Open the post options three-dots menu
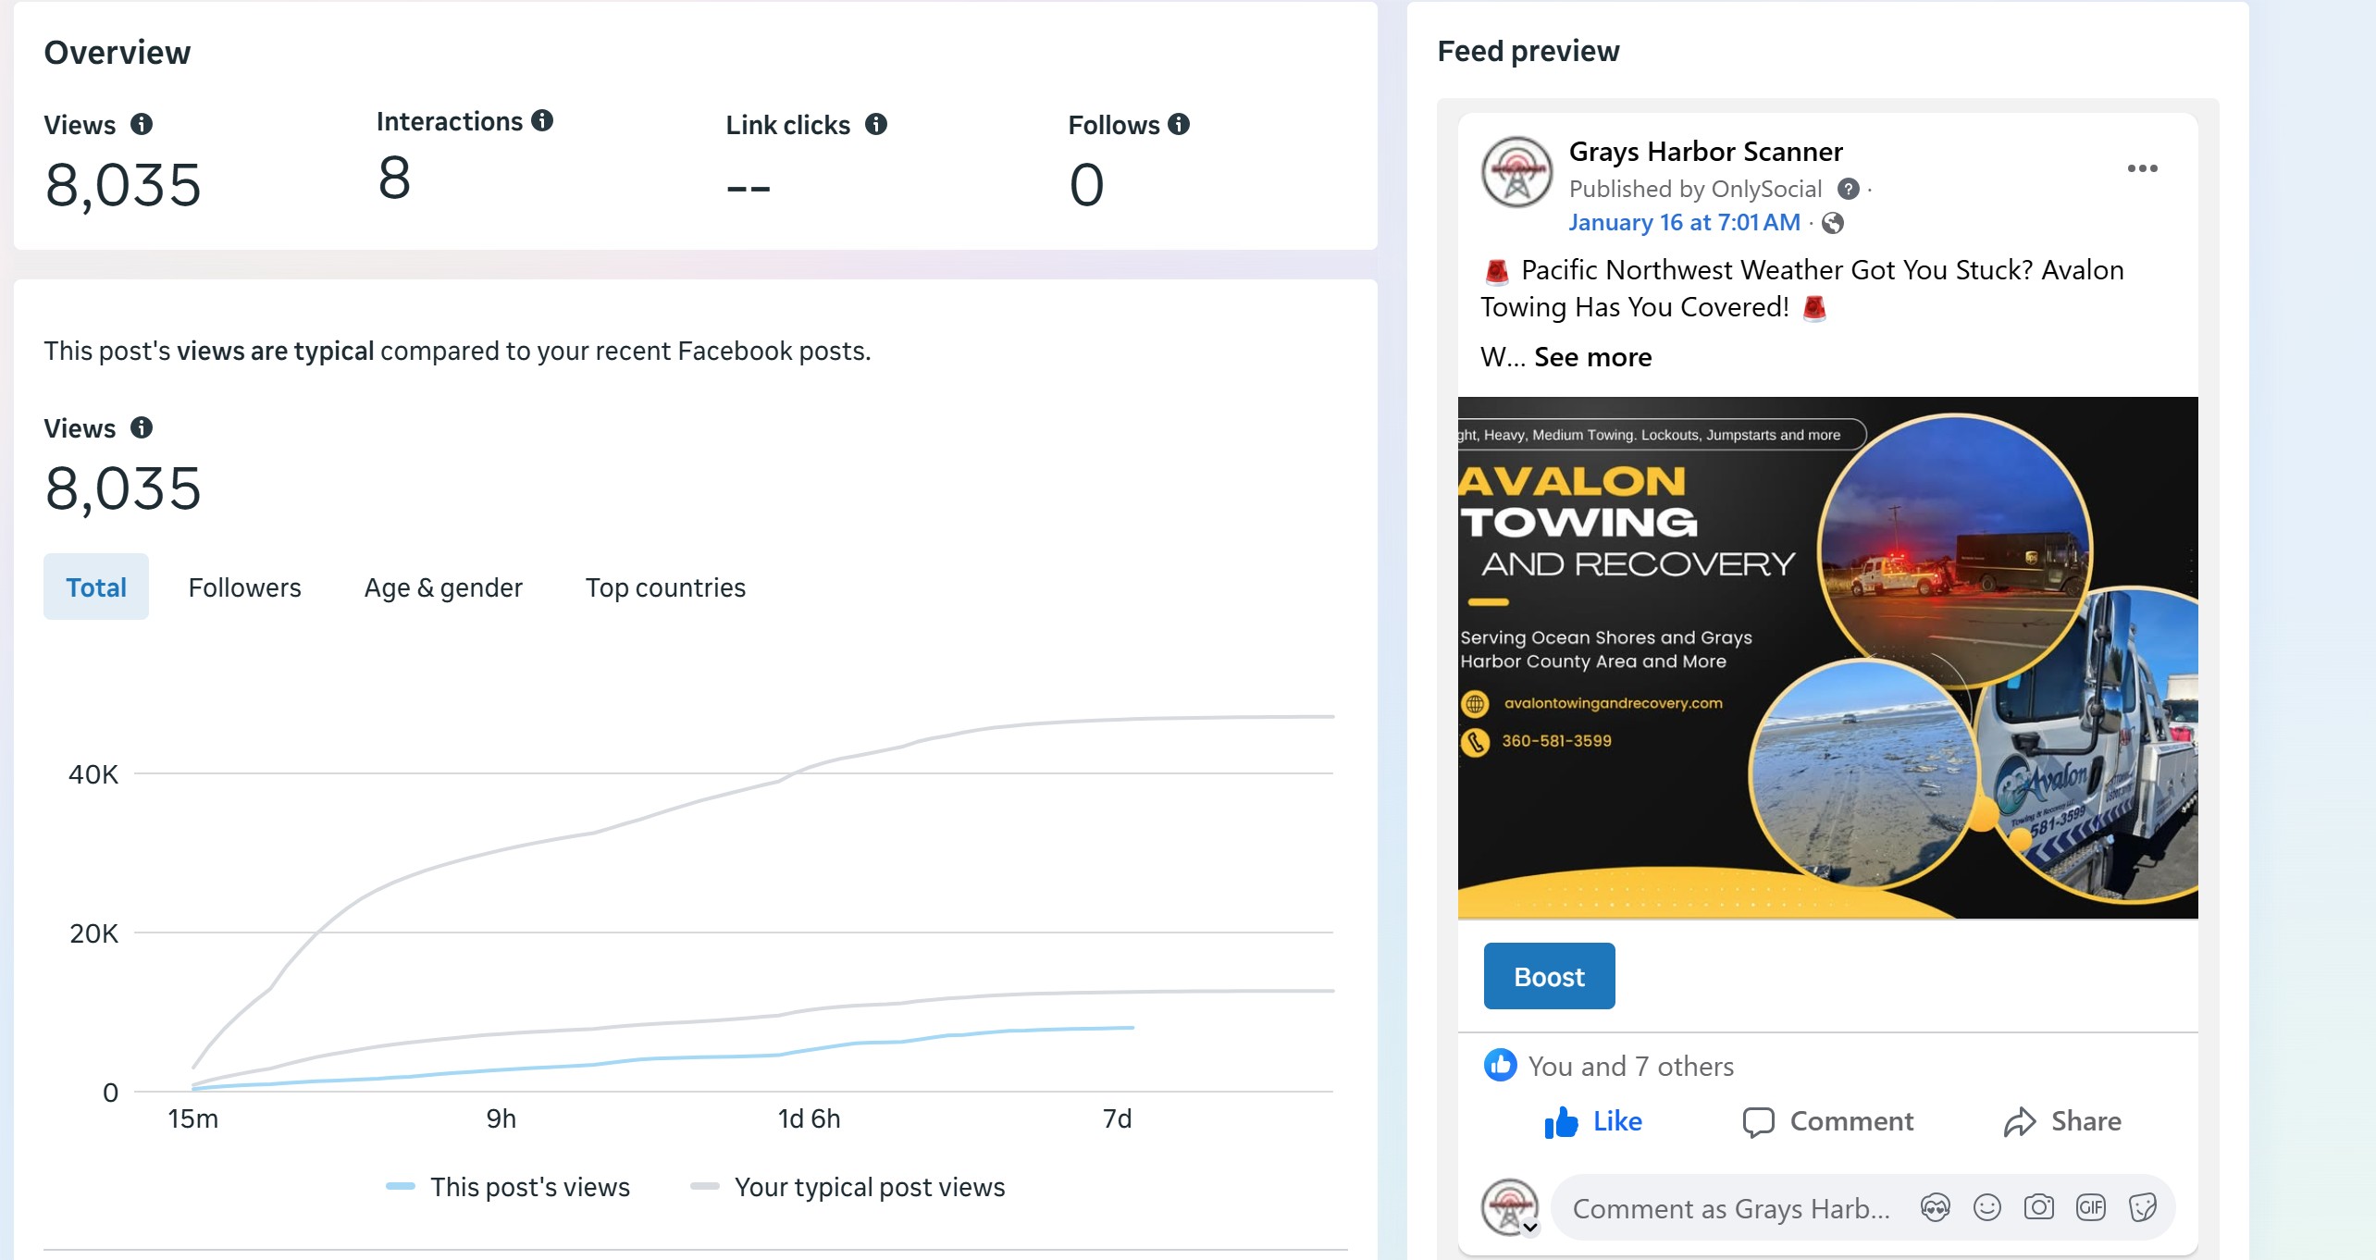Viewport: 2376px width, 1260px height. [2142, 168]
